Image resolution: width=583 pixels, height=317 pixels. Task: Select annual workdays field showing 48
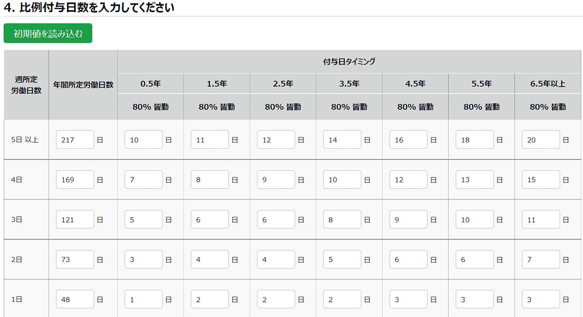(x=75, y=299)
